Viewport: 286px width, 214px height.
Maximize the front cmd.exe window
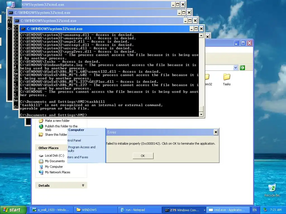click(x=196, y=29)
